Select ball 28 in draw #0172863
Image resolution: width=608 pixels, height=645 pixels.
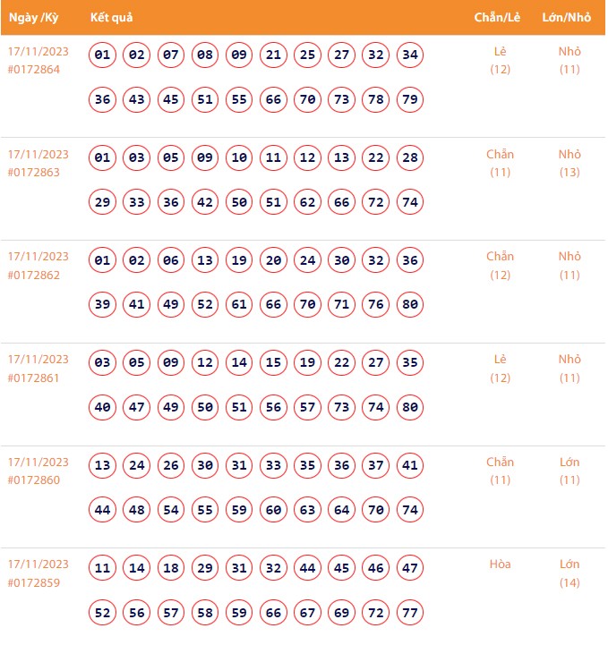point(410,158)
